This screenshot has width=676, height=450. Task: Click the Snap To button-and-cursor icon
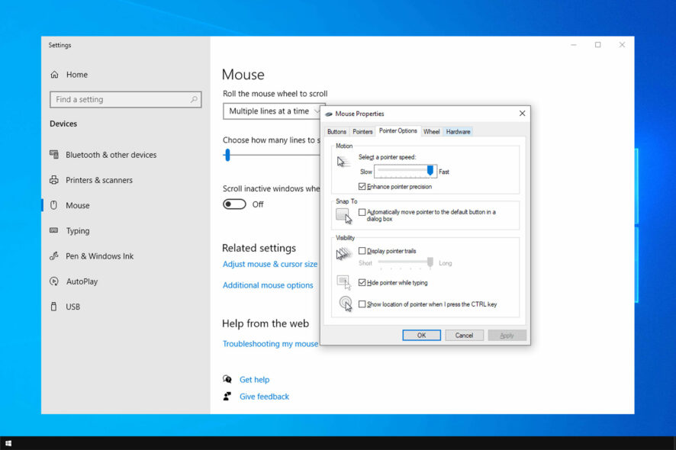pos(344,216)
